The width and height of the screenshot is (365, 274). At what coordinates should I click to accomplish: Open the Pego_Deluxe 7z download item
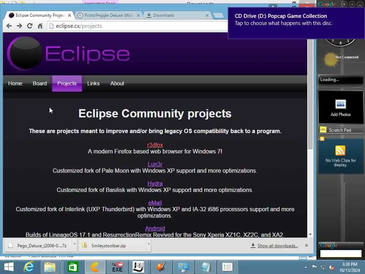(x=38, y=245)
